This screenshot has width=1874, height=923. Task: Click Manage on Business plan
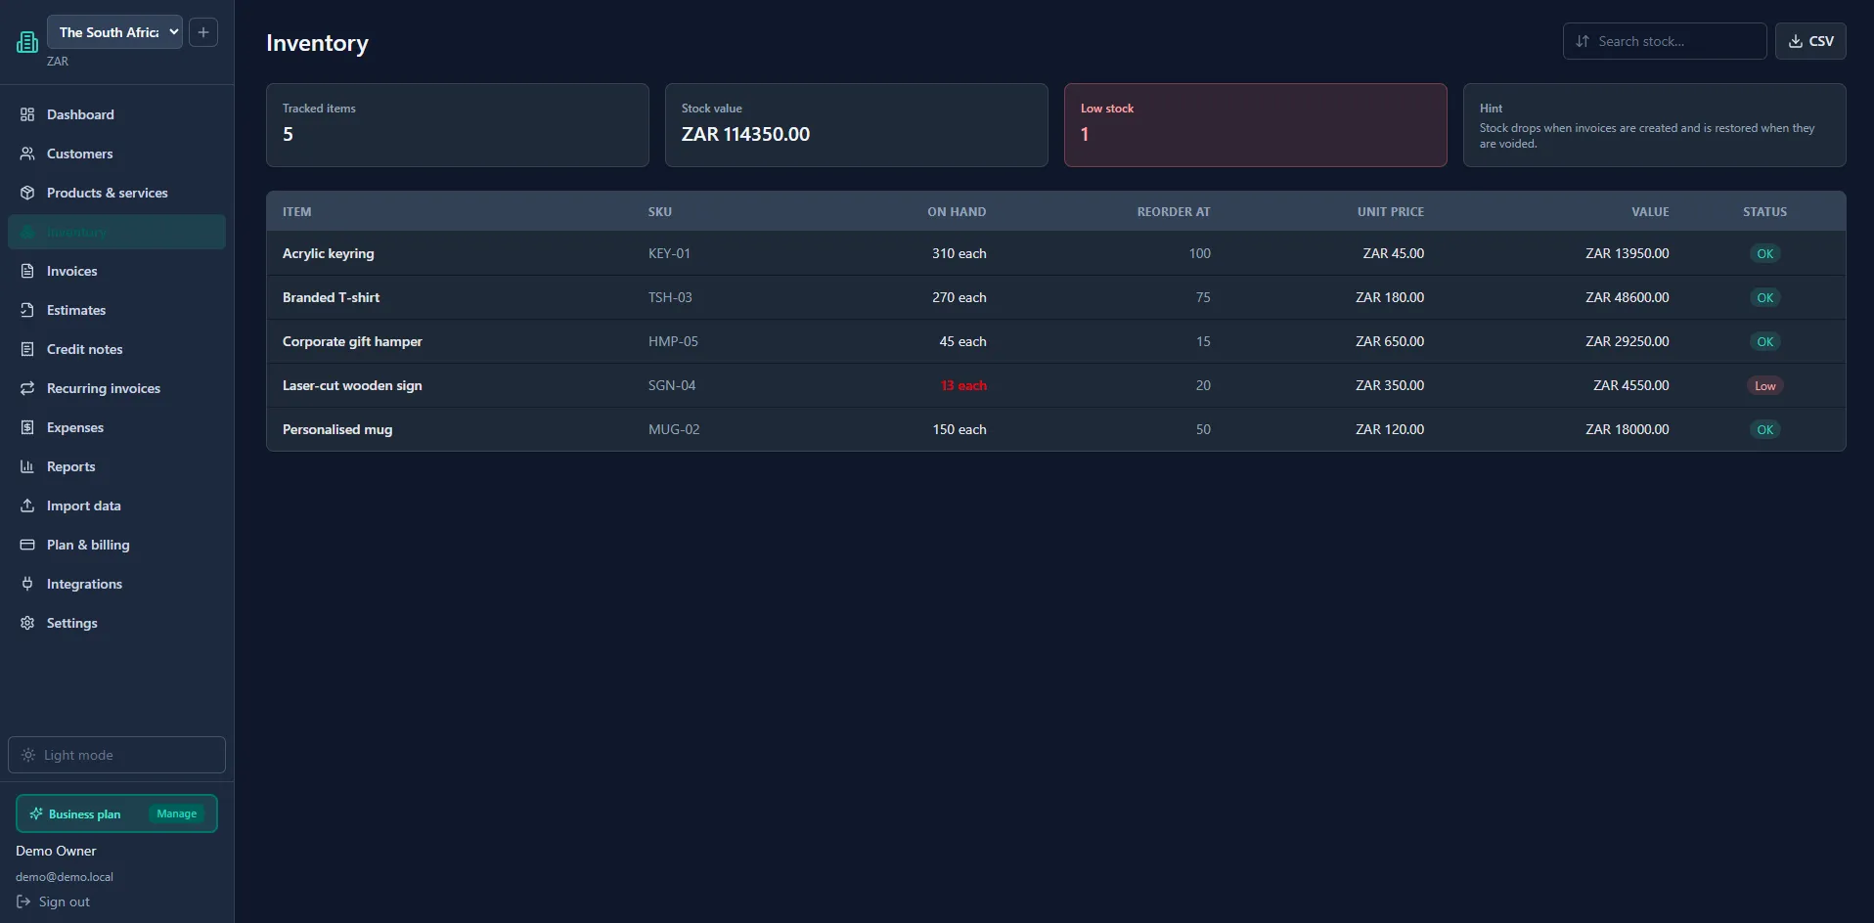(177, 813)
